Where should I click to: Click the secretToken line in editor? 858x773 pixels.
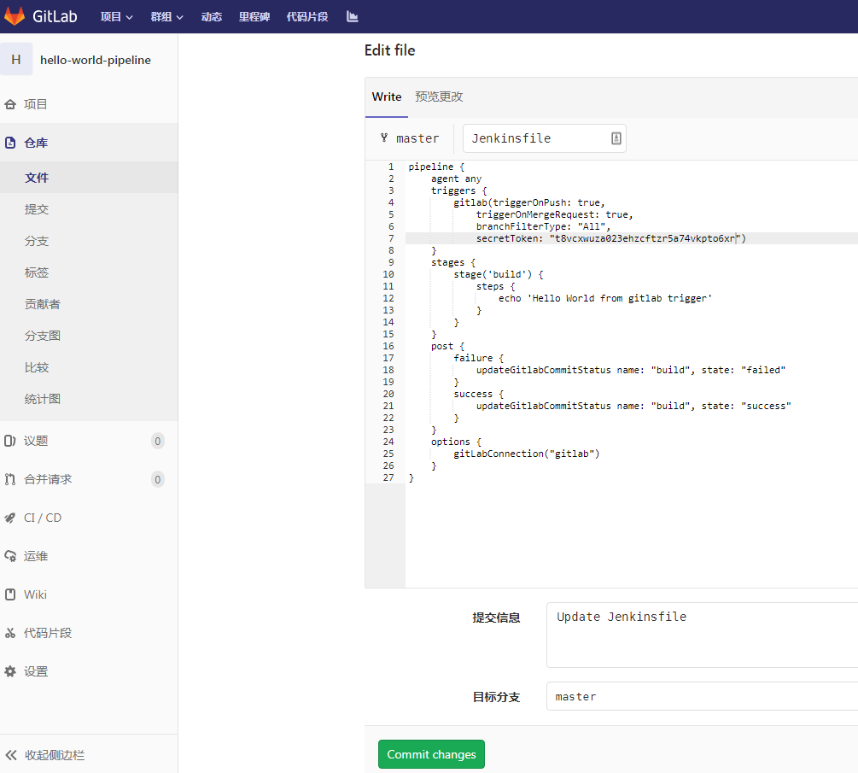coord(610,238)
